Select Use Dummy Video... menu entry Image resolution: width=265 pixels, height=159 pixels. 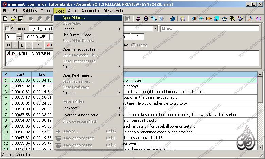(x=88, y=35)
